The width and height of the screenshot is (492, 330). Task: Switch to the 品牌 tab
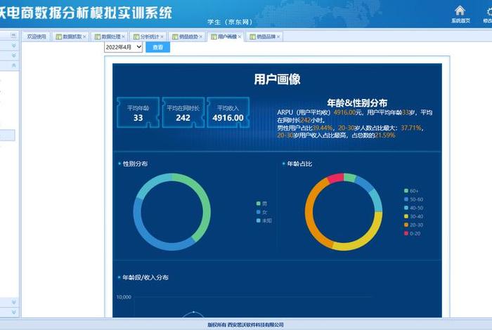pyautogui.click(x=266, y=37)
